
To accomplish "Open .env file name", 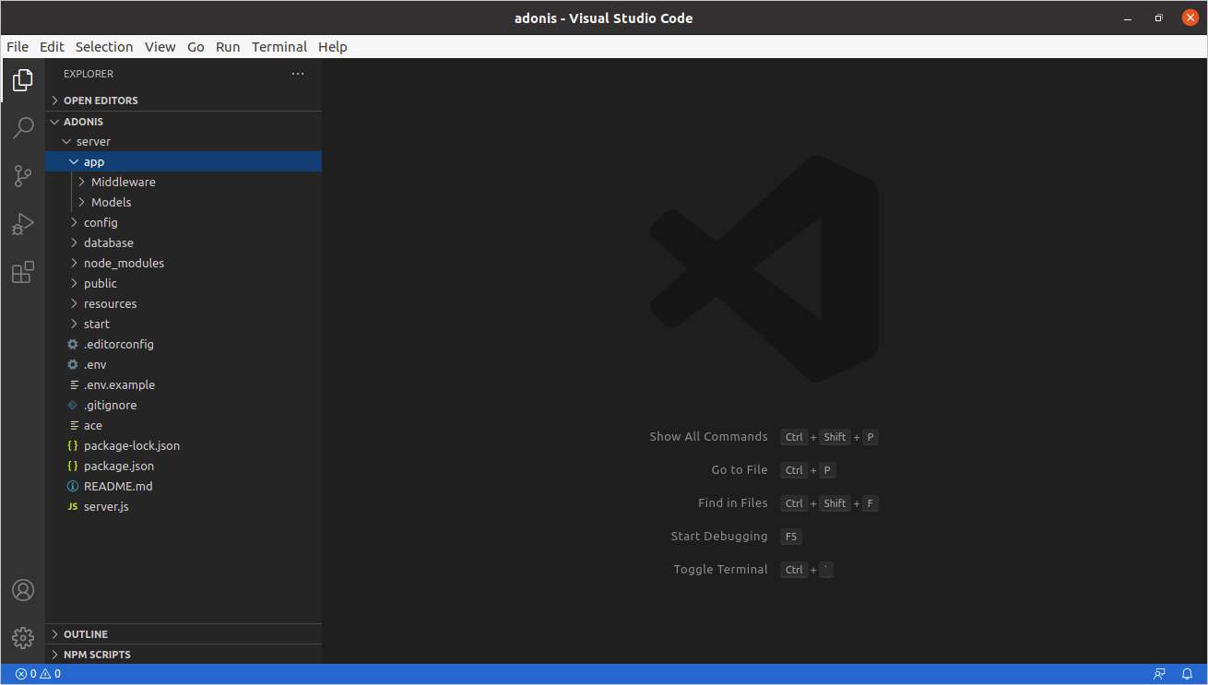I will [95, 364].
